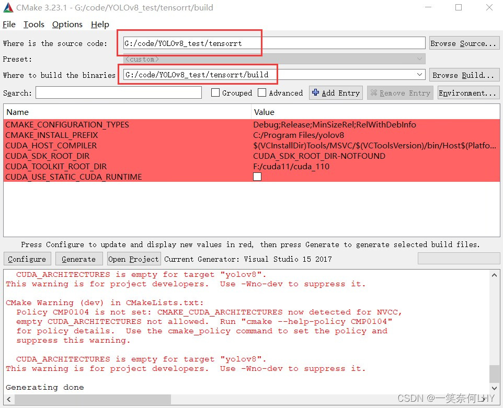Viewport: 503px width, 408px height.
Task: Click the output pane scroll-down arrow
Action: coord(495,388)
